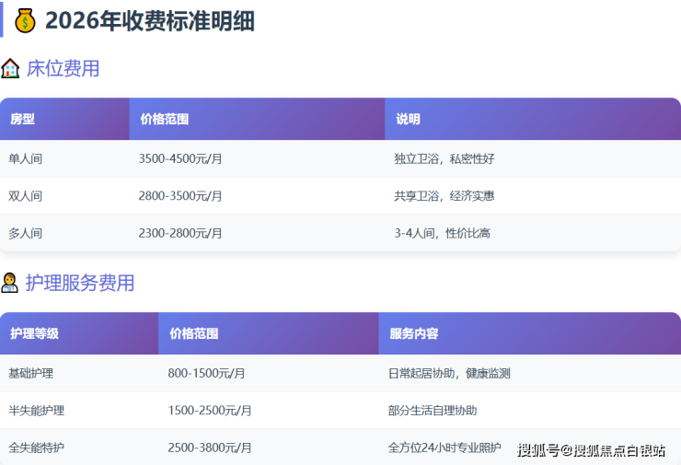The width and height of the screenshot is (681, 465).
Task: Click the 服务内容 column header
Action: [x=414, y=333]
